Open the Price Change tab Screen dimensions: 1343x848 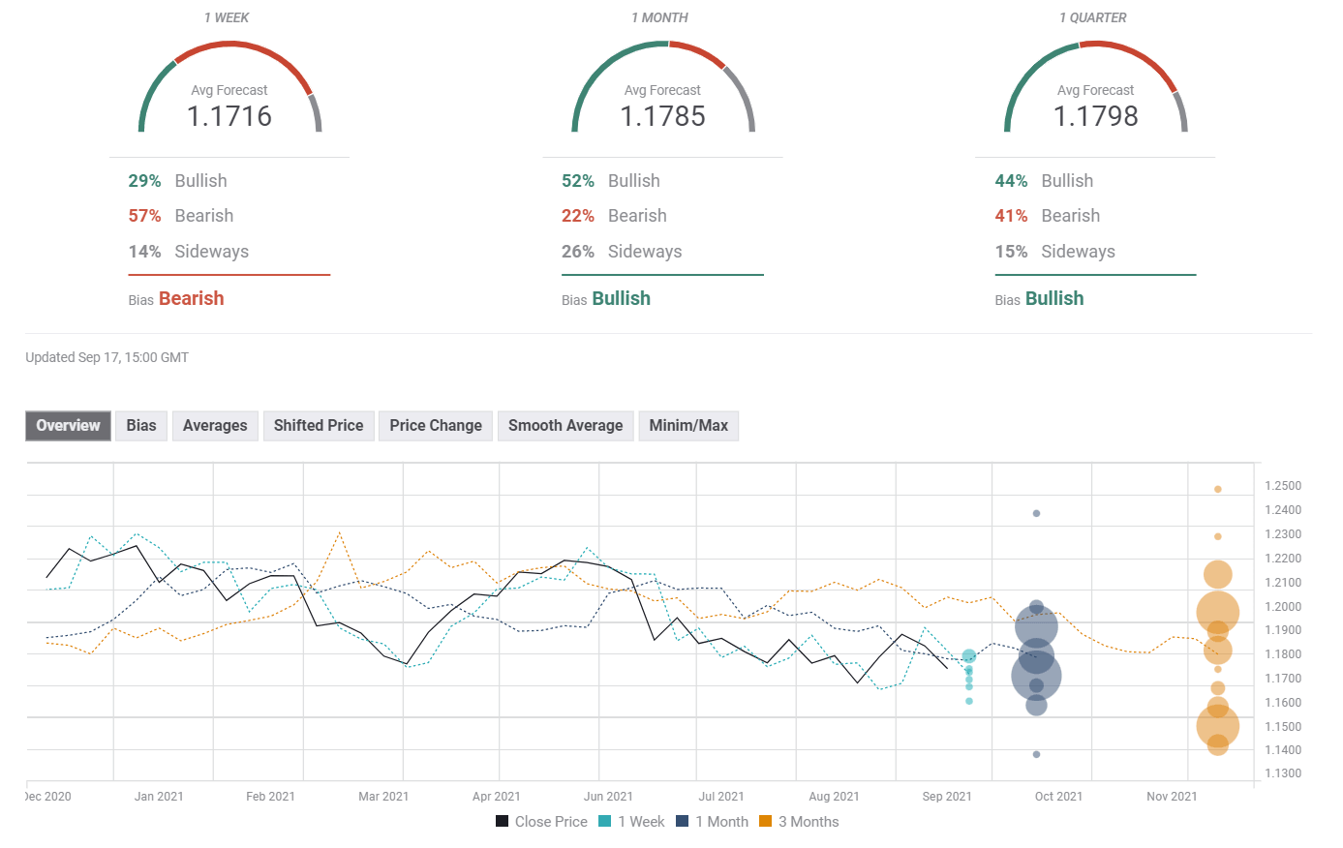pyautogui.click(x=436, y=426)
